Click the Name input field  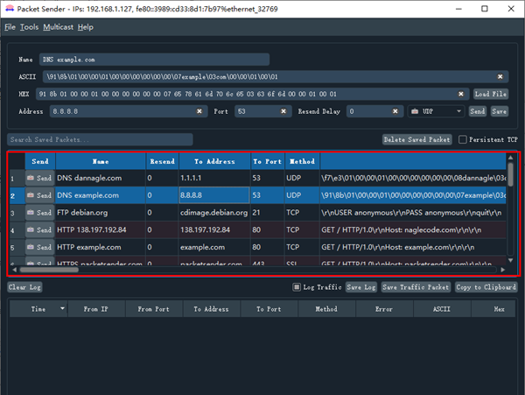point(154,60)
